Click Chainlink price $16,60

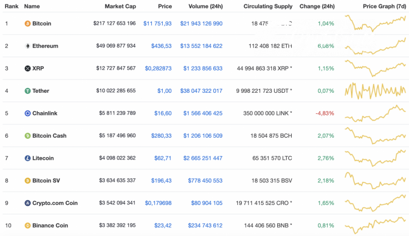point(163,113)
